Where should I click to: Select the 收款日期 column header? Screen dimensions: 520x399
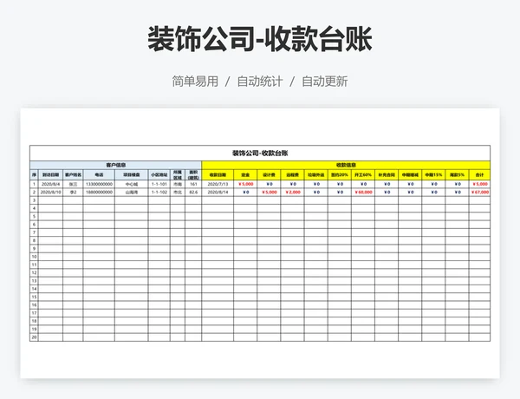[x=218, y=174]
